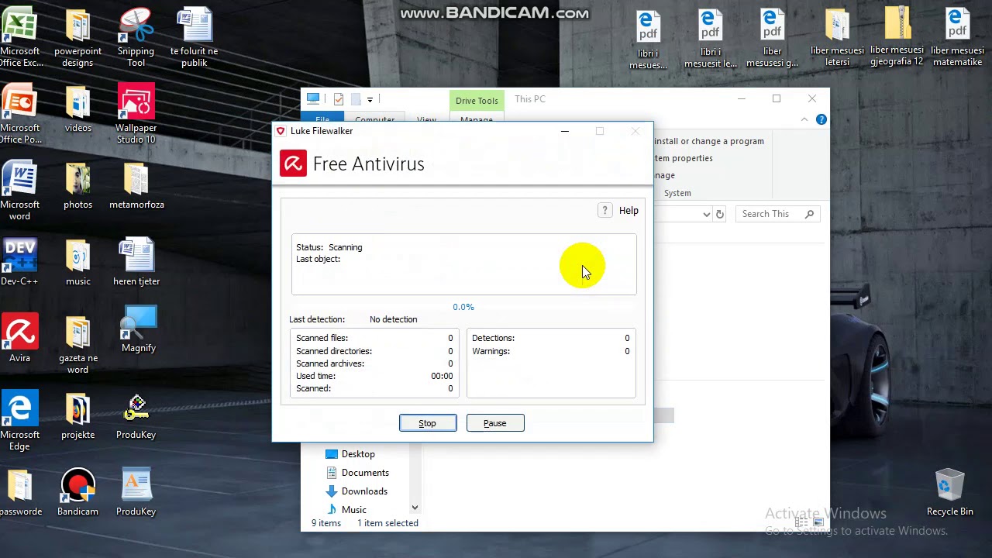Open liber mesuesi matematike pdf
The height and width of the screenshot is (558, 992).
tap(957, 37)
